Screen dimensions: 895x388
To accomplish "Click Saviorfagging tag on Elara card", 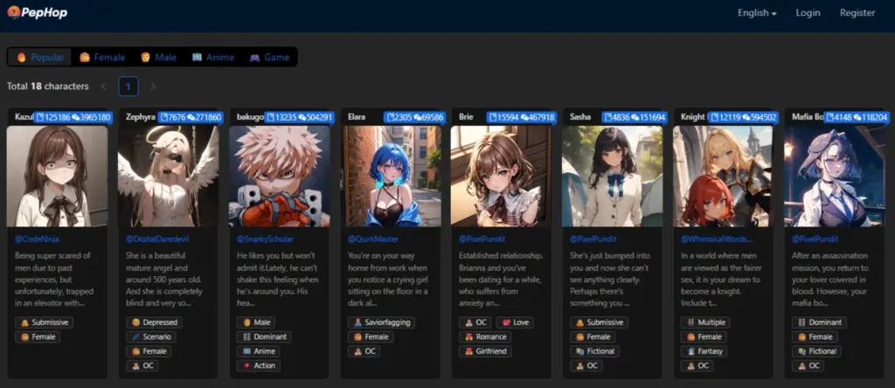I will coord(381,322).
